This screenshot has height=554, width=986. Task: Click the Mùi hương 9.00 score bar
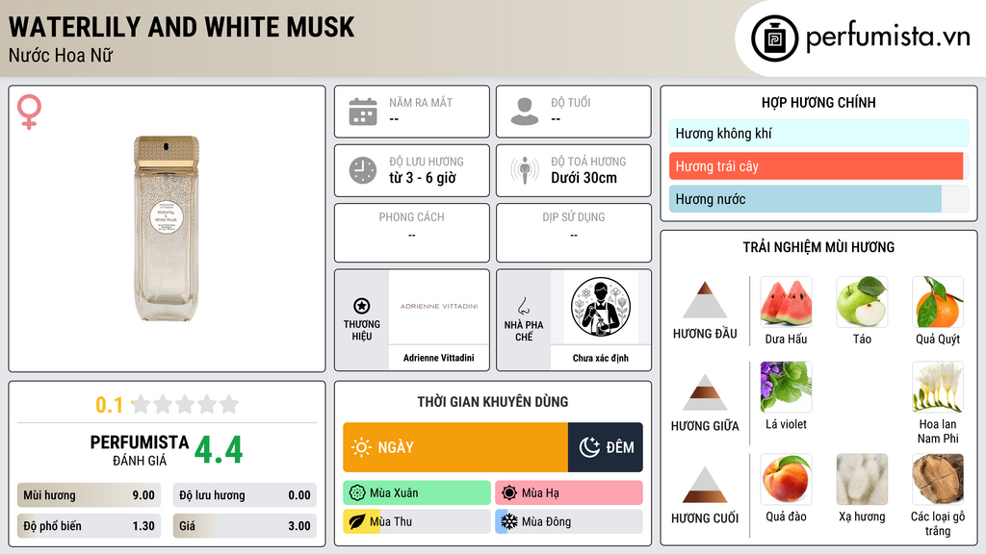point(89,495)
